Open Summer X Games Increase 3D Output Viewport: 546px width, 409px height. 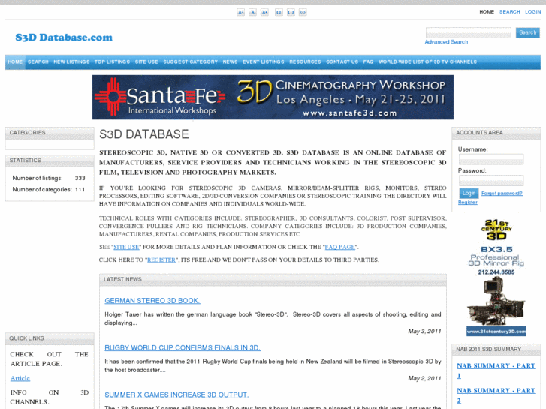177,395
